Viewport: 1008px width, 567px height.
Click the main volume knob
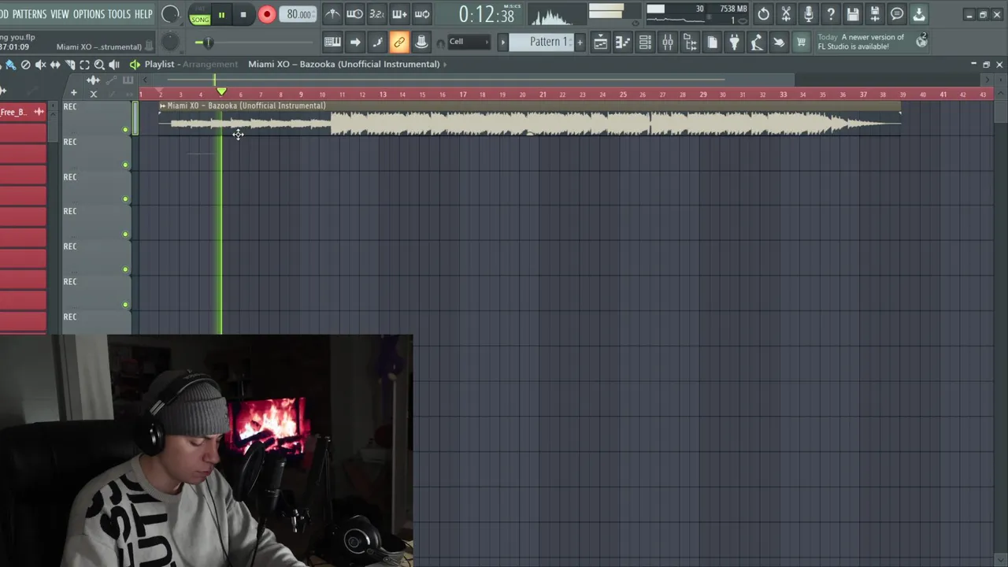pyautogui.click(x=170, y=14)
